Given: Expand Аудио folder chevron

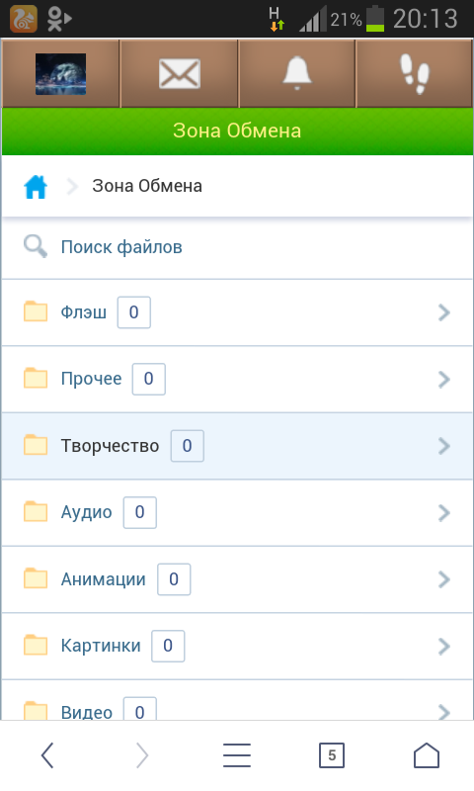Looking at the screenshot, I should pyautogui.click(x=443, y=512).
